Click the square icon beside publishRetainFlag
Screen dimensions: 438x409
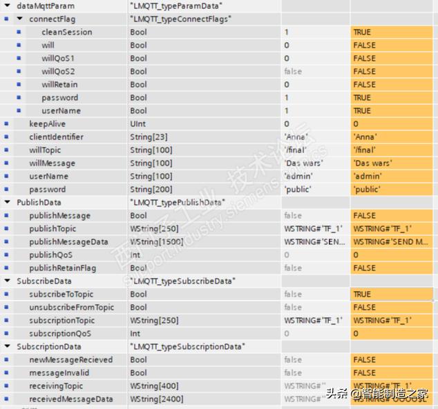(6, 268)
